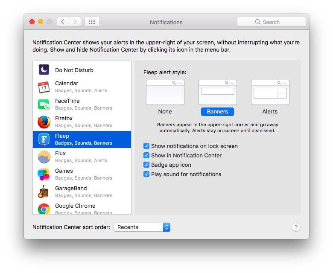The width and height of the screenshot is (333, 273).
Task: Show all preferences grid button
Action: click(92, 22)
